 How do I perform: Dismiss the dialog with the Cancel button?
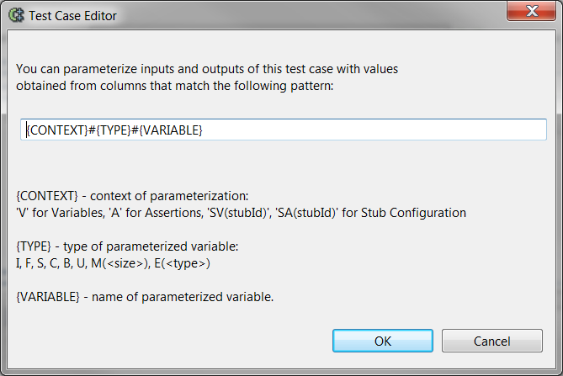(492, 341)
